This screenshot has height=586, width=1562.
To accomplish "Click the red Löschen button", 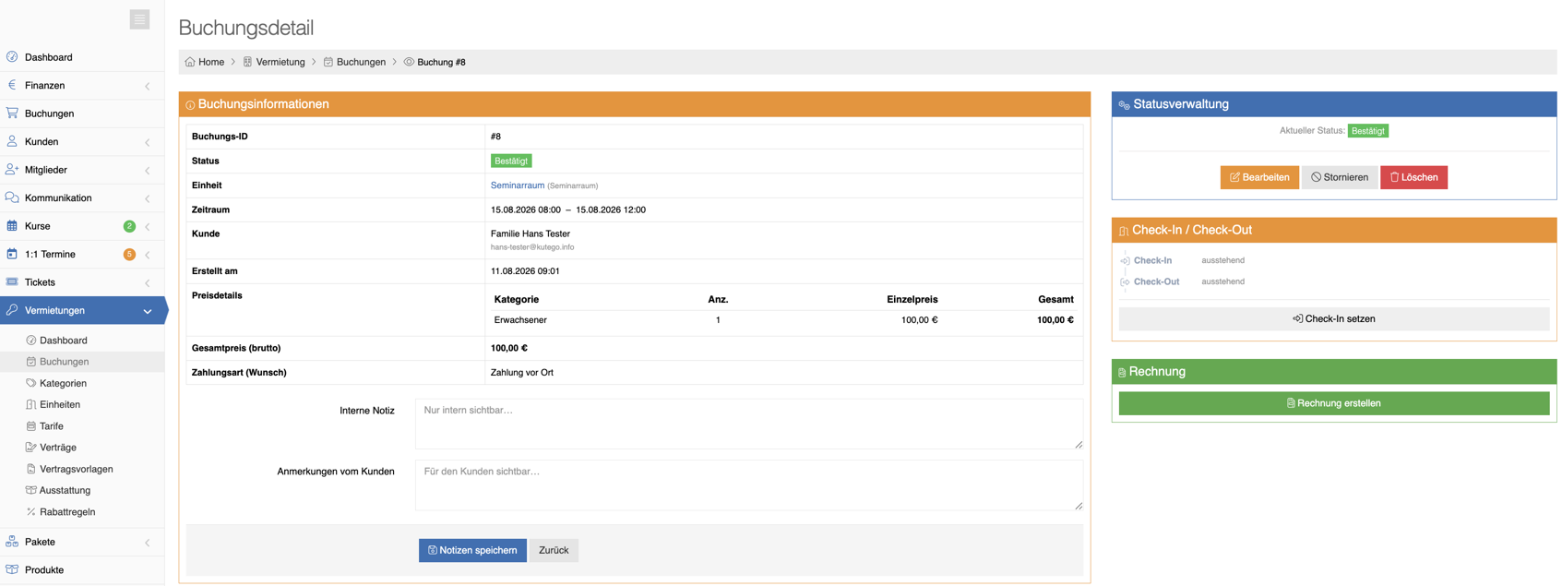I will (1413, 177).
